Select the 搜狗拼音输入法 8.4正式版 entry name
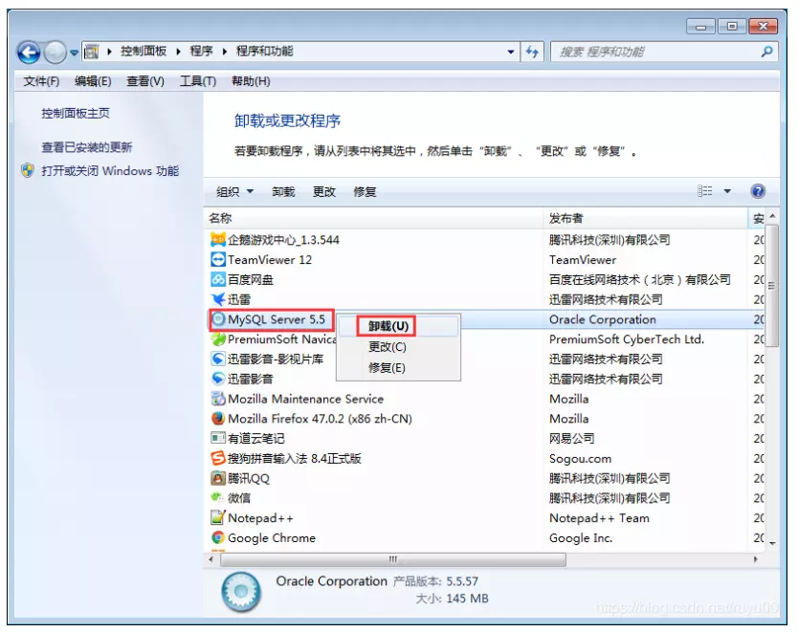798x632 pixels. [x=294, y=459]
